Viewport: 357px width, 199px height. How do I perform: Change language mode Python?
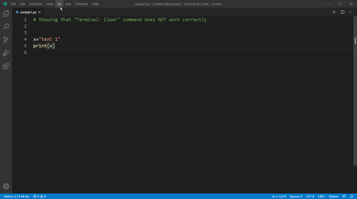click(334, 196)
